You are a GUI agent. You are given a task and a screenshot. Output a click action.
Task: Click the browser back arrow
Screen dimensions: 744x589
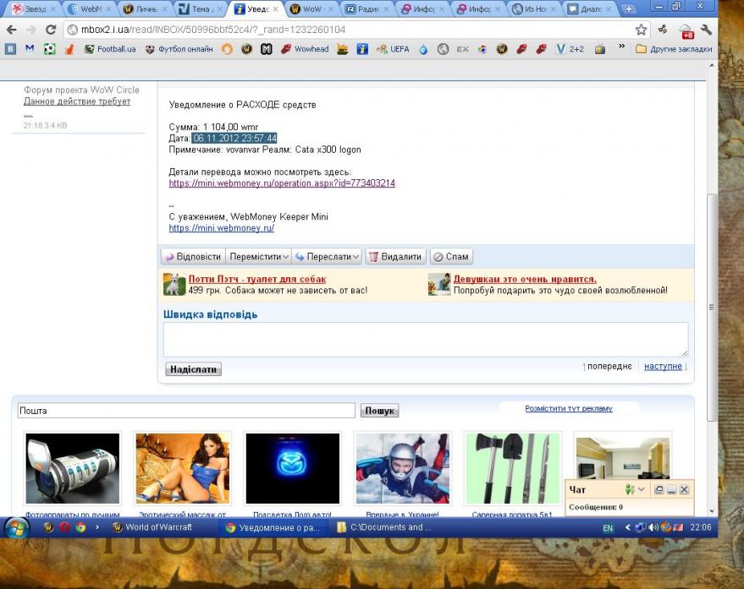[11, 30]
